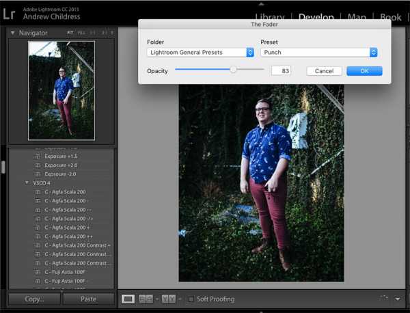Viewport: 410px width, 313px height.
Task: Collapse the Navigator panel
Action: click(x=12, y=33)
